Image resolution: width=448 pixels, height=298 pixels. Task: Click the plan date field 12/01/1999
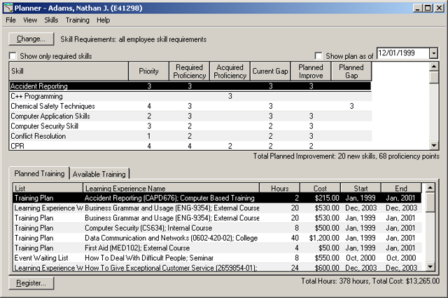[402, 53]
